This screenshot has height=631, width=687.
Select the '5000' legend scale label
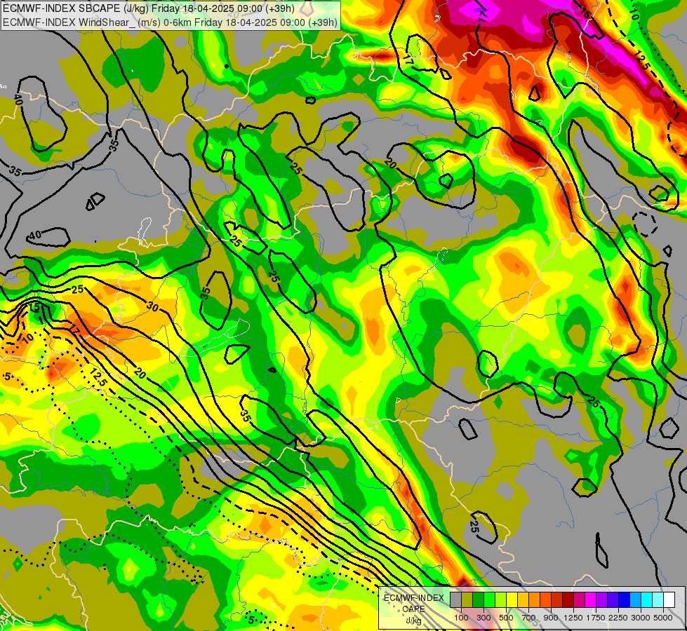tap(663, 618)
